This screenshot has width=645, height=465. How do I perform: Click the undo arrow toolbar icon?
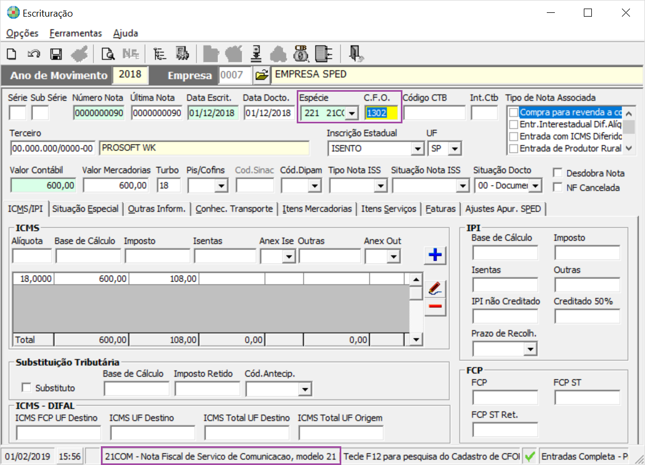point(34,54)
